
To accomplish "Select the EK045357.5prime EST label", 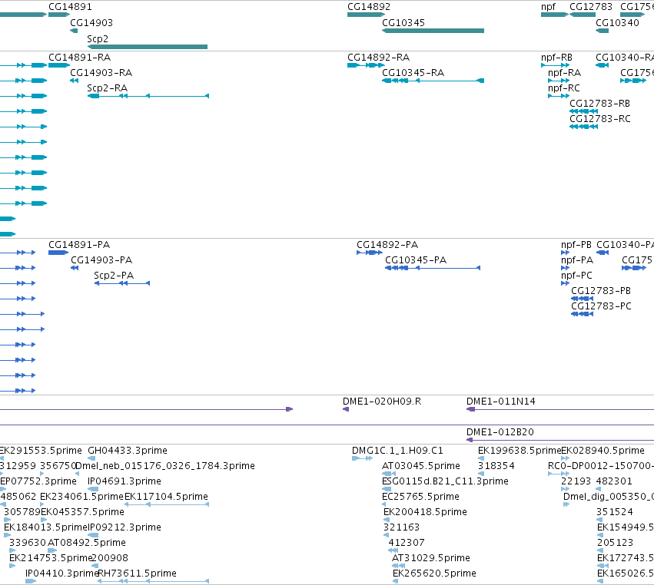I will (82, 512).
